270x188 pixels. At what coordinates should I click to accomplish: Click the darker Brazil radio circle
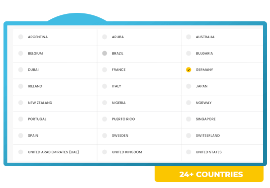(104, 53)
